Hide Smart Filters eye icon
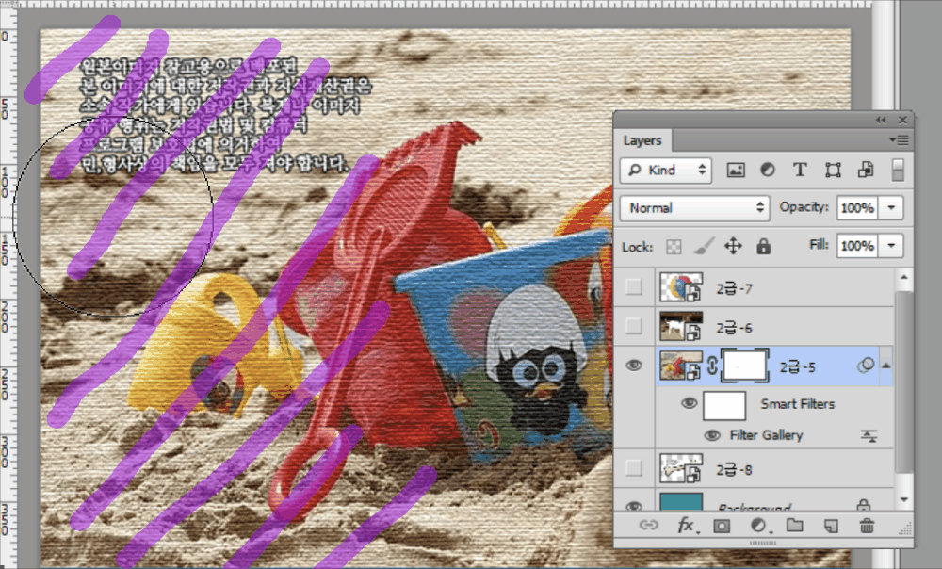 point(690,403)
